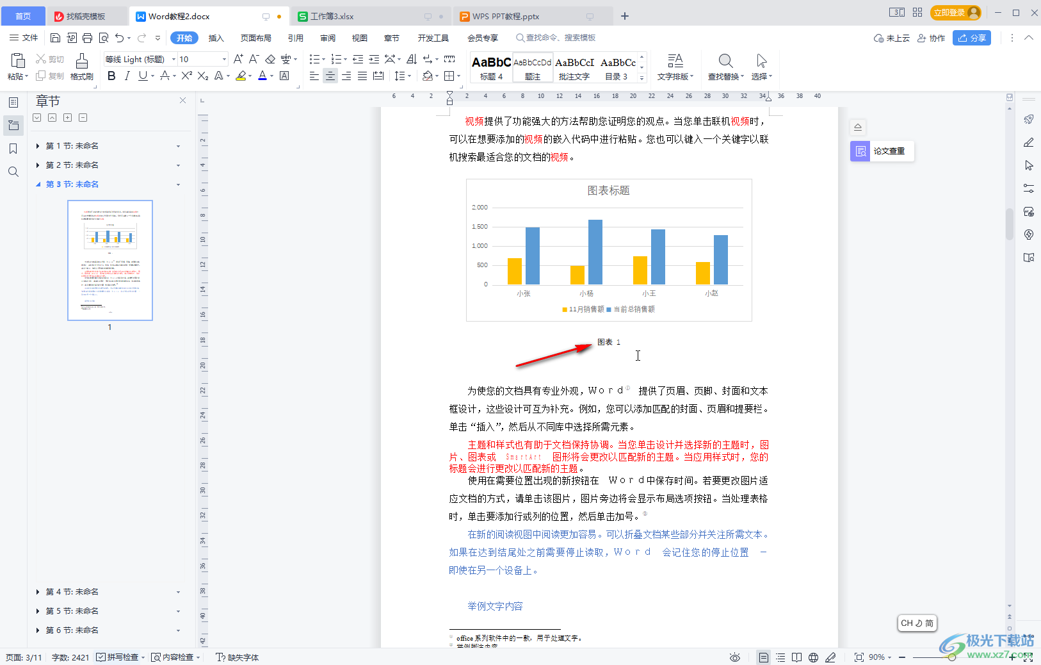Open Find and Replace magnifier
The height and width of the screenshot is (665, 1041).
(x=725, y=61)
